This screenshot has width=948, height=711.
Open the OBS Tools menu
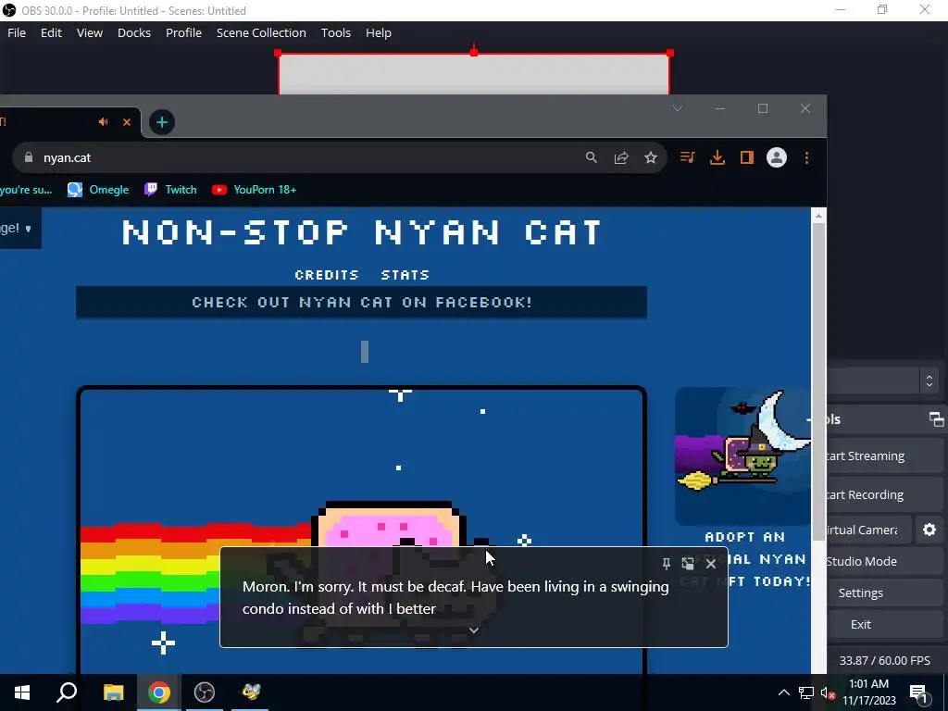(335, 32)
